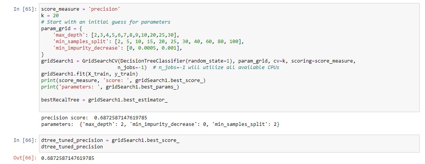425x164 pixels.
Task: Click the 'min_samples_split' values line
Action: click(x=149, y=42)
